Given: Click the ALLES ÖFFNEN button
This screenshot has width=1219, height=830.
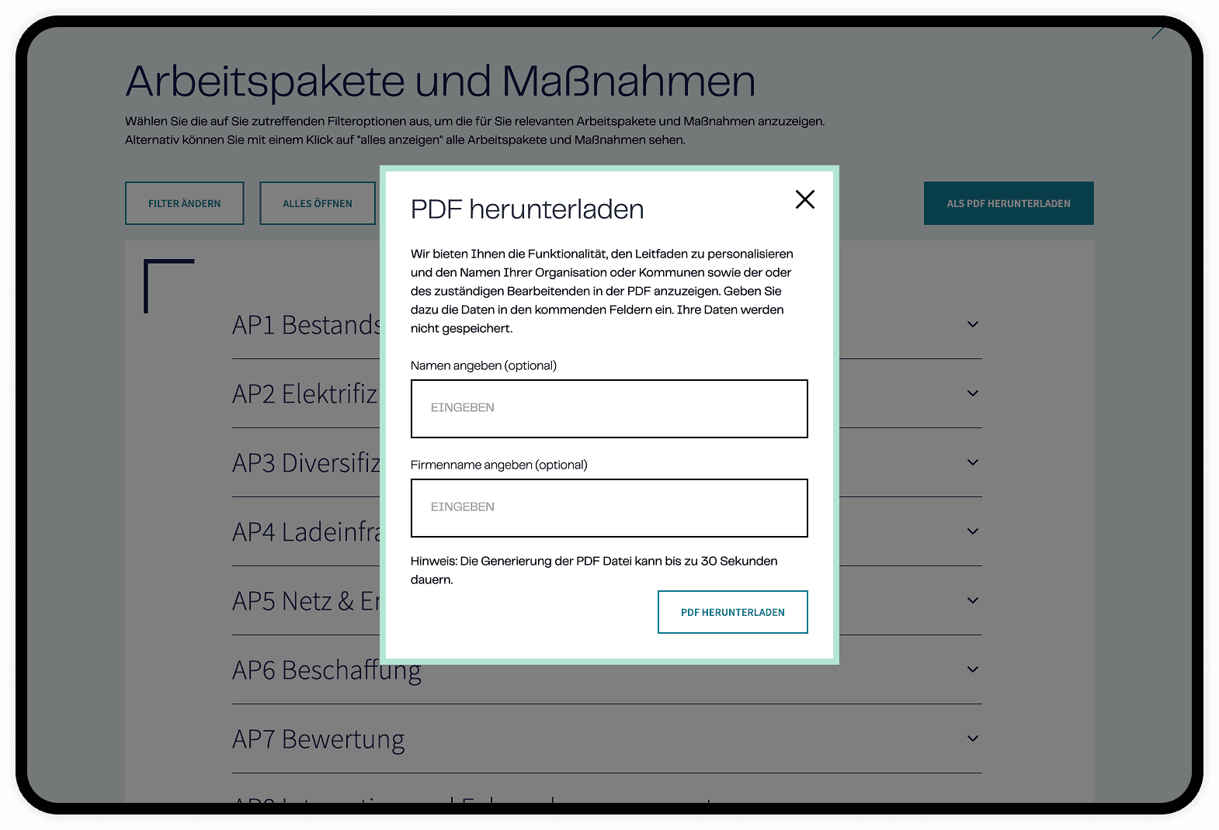Looking at the screenshot, I should point(318,203).
